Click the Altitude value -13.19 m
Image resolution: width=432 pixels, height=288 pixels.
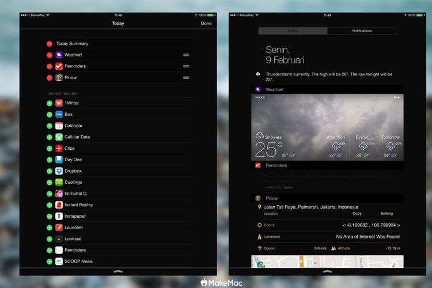(393, 248)
